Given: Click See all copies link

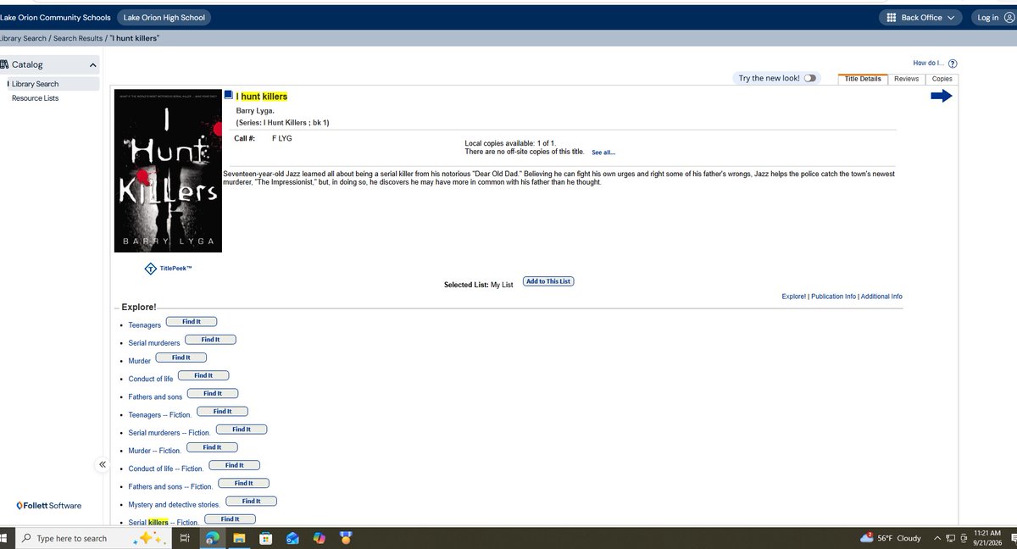Looking at the screenshot, I should 603,152.
